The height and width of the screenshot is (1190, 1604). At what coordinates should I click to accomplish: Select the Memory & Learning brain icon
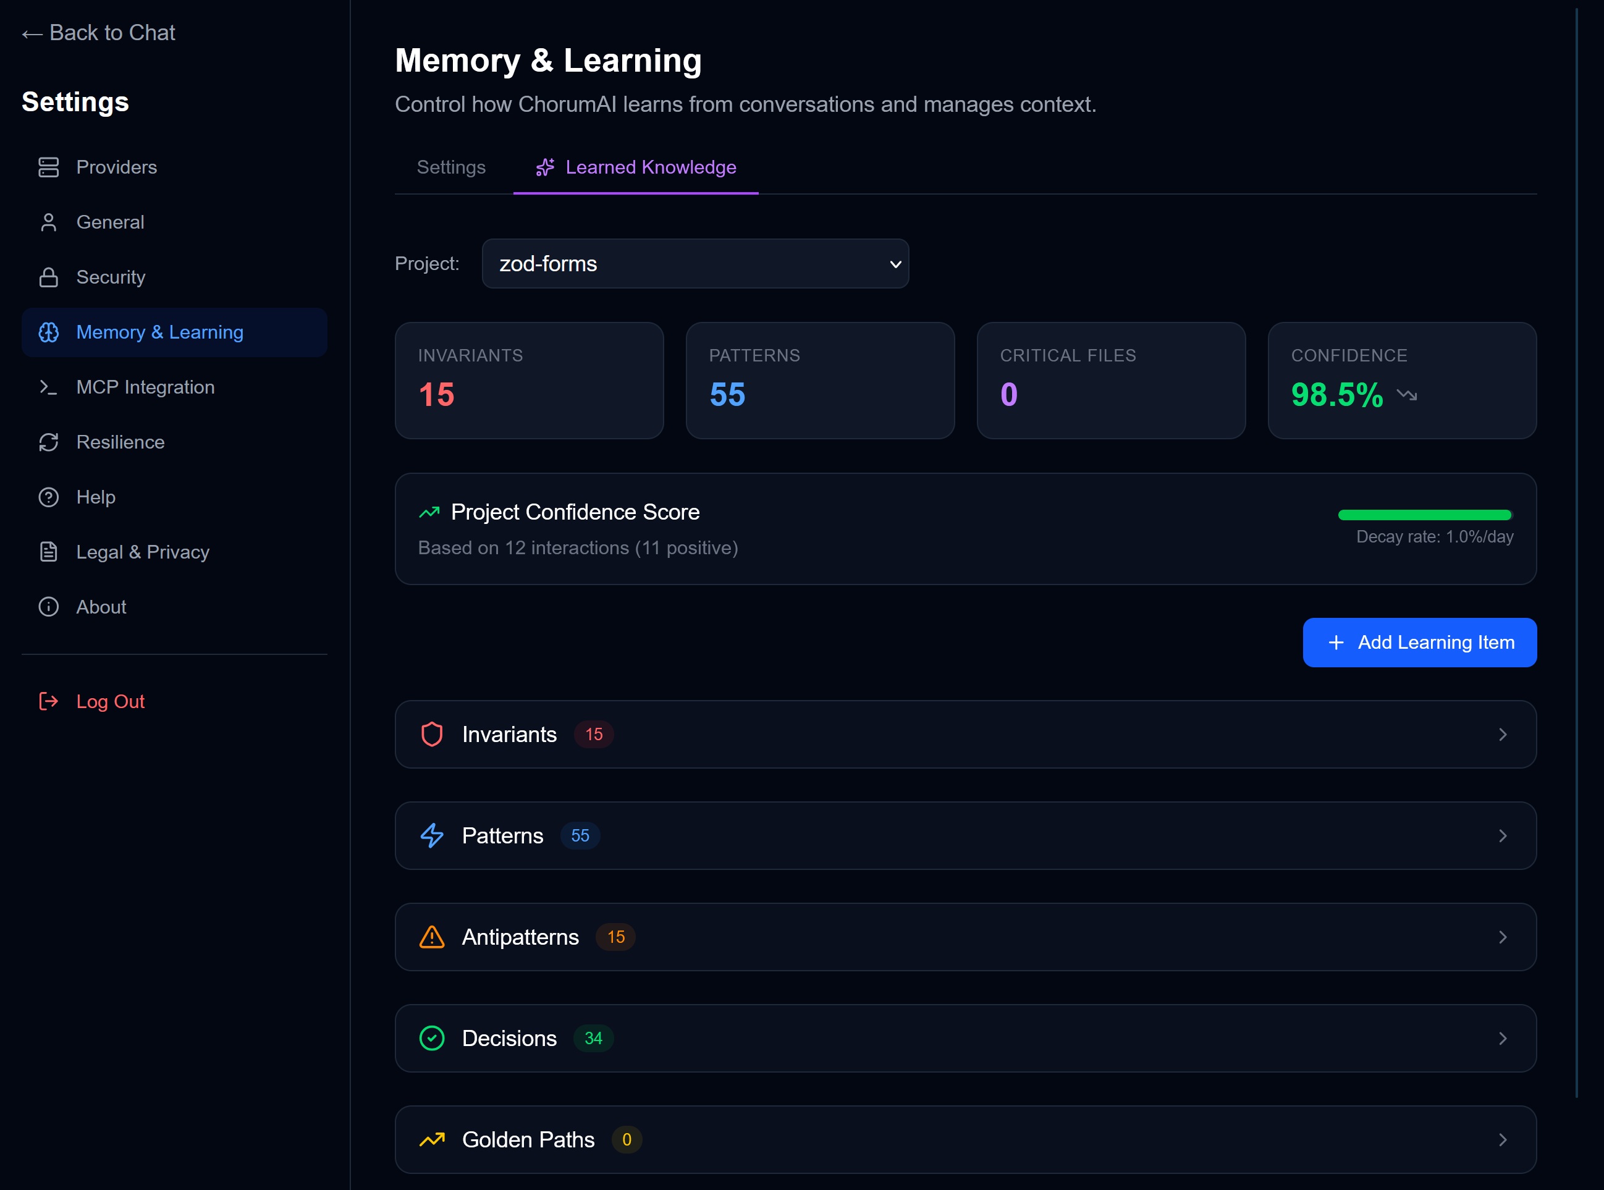pos(48,332)
